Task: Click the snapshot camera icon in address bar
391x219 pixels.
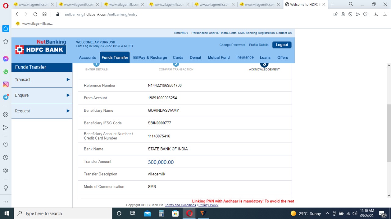Action: point(343,14)
